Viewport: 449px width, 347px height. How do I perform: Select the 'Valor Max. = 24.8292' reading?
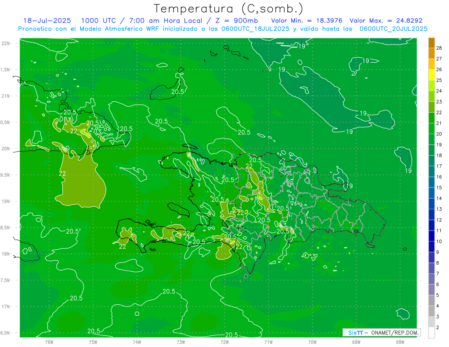[386, 21]
